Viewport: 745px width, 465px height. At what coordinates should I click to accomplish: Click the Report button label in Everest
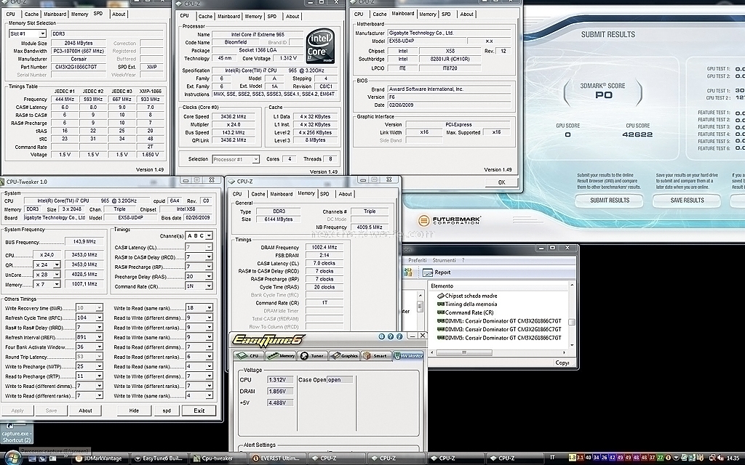click(x=442, y=273)
